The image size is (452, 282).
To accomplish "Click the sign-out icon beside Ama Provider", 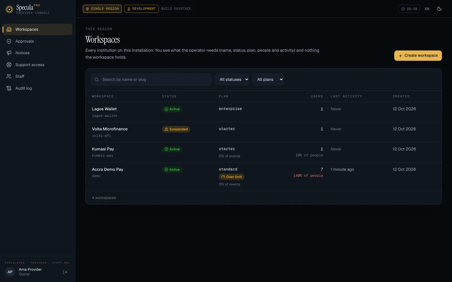I will (x=65, y=272).
